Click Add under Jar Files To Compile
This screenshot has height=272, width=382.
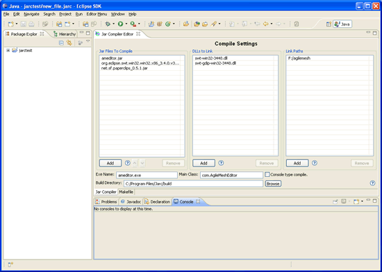point(110,163)
